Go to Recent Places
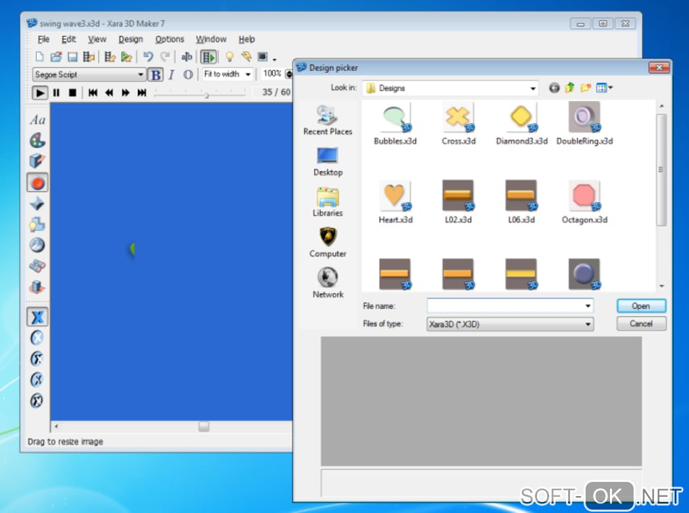Viewport: 689px width, 513px height. [x=328, y=120]
